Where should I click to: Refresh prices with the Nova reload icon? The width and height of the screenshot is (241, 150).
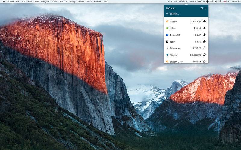202,8
